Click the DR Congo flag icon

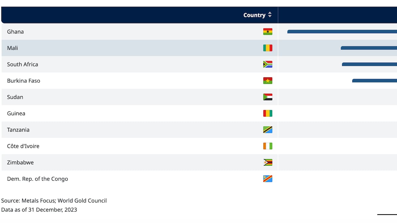coord(268,179)
